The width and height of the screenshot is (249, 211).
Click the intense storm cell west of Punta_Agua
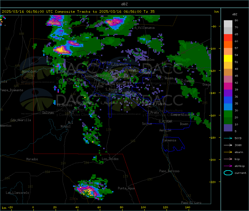coord(88,192)
